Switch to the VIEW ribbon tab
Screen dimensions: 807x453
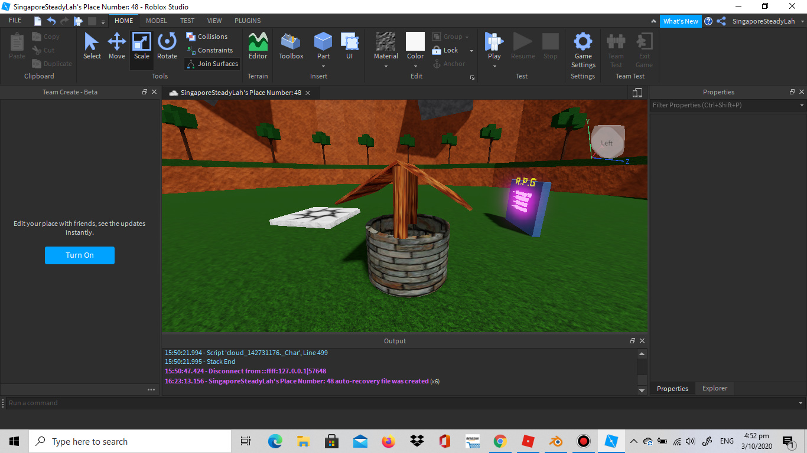click(x=214, y=21)
